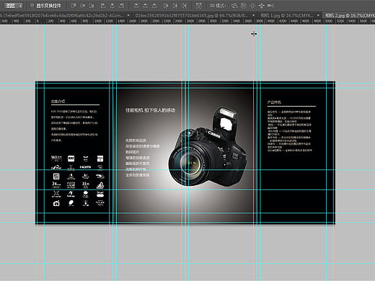
Task: Select the 3D slide object mode icon
Action: click(x=262, y=6)
